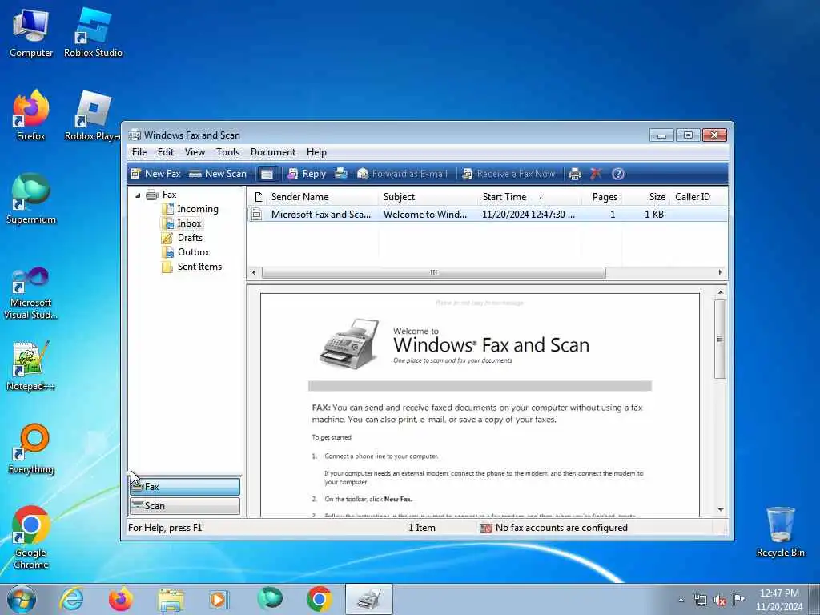Viewport: 820px width, 615px height.
Task: Open the Google Chrome desktop icon
Action: coord(31,537)
